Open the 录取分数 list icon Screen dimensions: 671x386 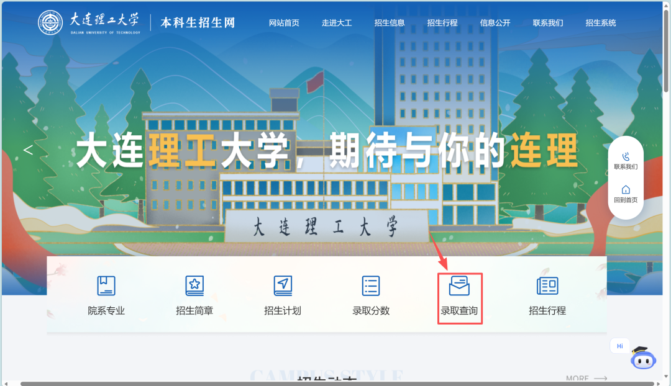click(371, 285)
